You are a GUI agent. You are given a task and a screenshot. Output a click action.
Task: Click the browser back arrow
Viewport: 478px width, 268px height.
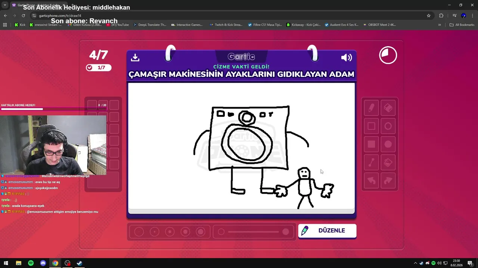[5, 16]
